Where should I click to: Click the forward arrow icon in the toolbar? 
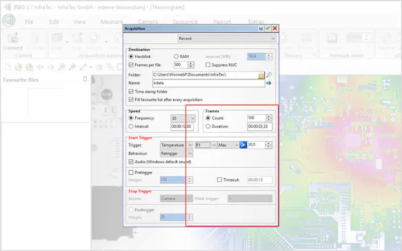(51, 67)
